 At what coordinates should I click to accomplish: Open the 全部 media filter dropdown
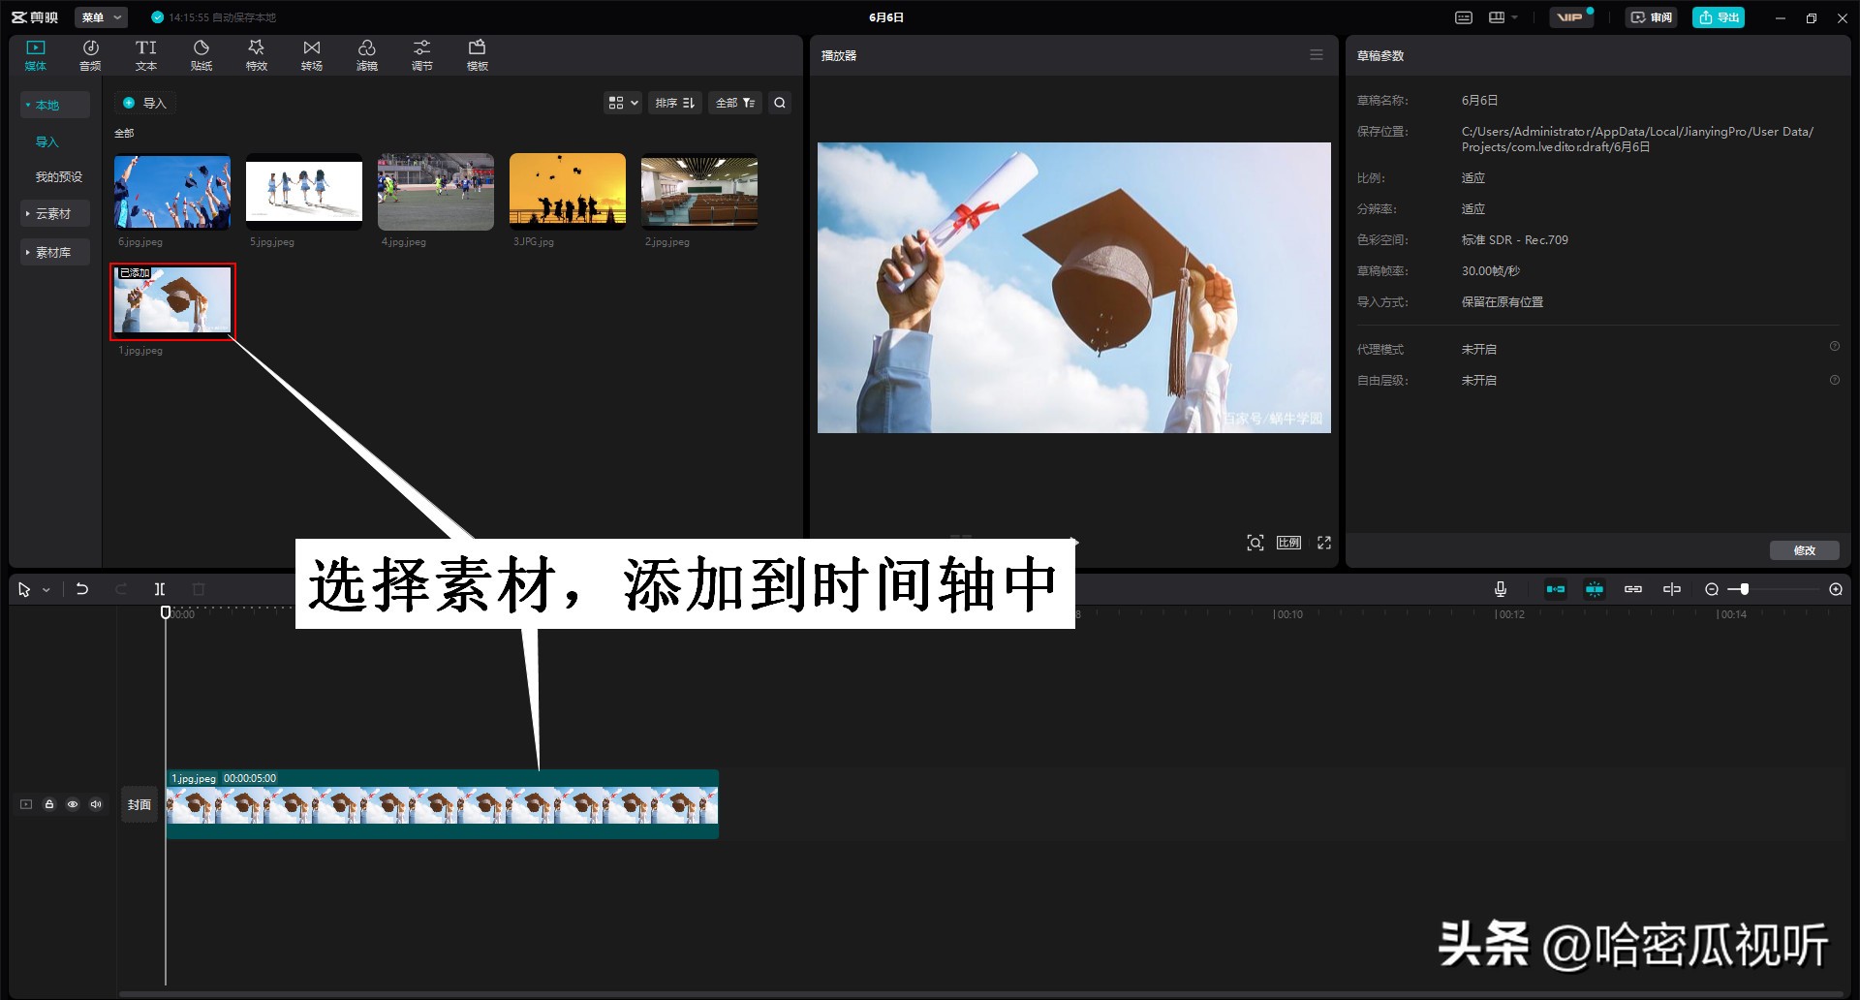[x=734, y=102]
